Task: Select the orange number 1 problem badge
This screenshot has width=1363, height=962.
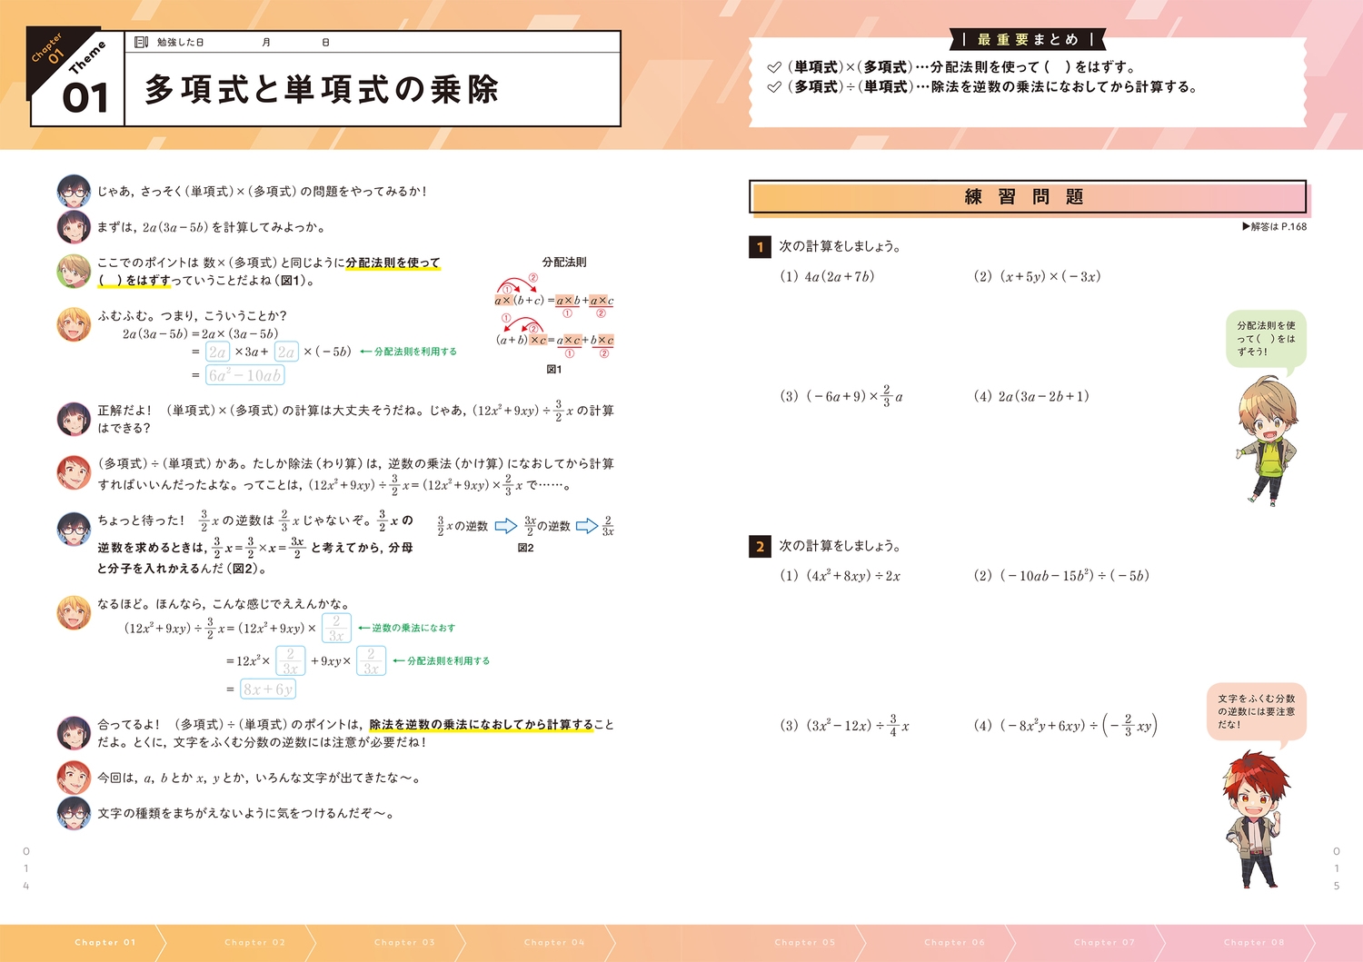Action: point(760,247)
